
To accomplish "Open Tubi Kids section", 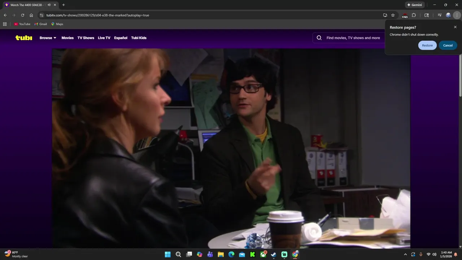I will point(139,38).
